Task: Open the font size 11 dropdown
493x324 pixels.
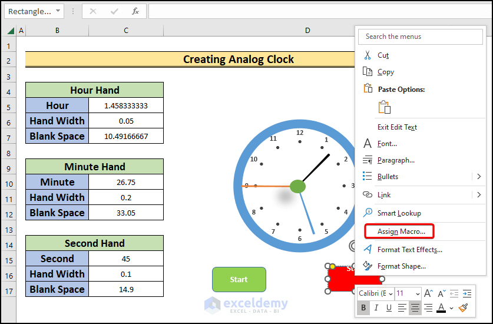Action: (408, 293)
